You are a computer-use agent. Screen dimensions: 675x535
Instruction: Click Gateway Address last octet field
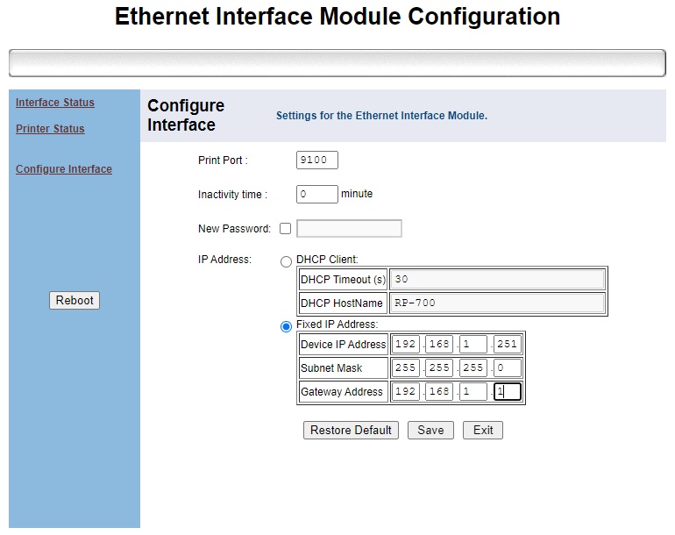(507, 392)
